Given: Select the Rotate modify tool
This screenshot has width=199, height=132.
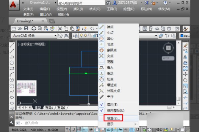Looking at the screenshot, I should point(185,80).
